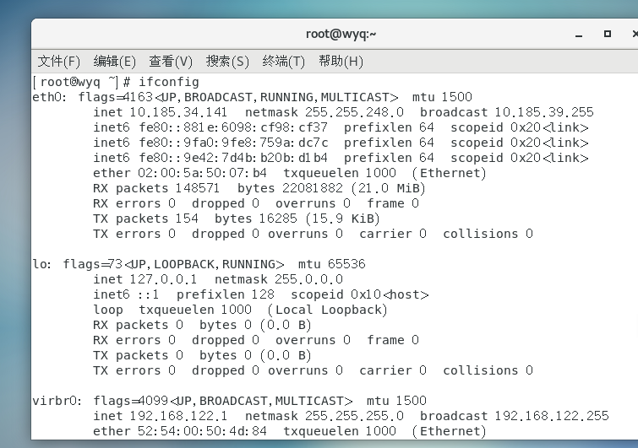638x448 pixels.
Task: Click RX bytes value 22081882
Action: click(313, 188)
